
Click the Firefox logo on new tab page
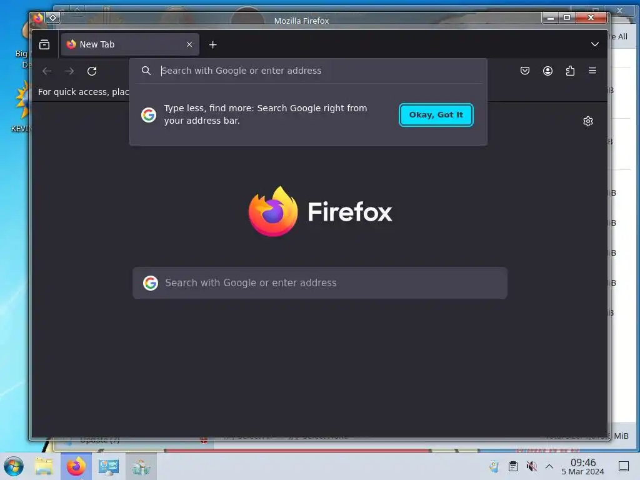[x=320, y=211]
